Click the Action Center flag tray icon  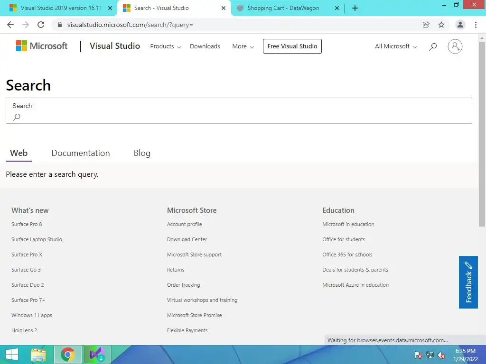[419, 355]
